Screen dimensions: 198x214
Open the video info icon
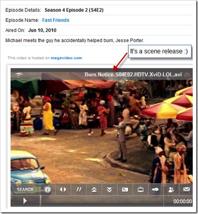point(48,189)
